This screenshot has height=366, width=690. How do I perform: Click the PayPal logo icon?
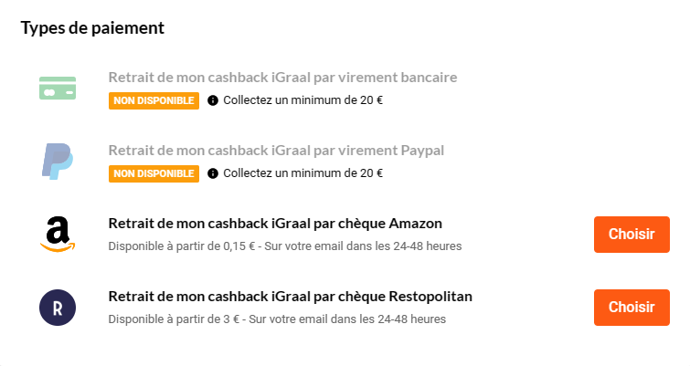[57, 161]
